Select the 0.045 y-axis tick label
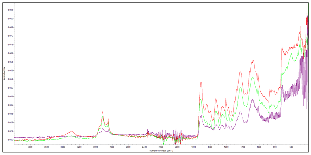Screen dimensions: 311x155 click(x=10, y=88)
